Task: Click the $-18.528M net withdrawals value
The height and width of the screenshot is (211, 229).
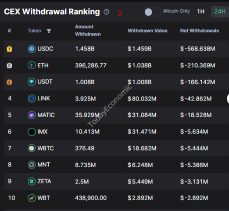Action: (x=196, y=115)
